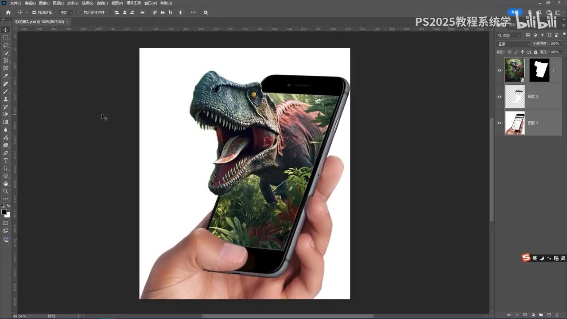567x319 pixels.
Task: Hide 图层 2 visibility eye
Action: click(x=500, y=123)
